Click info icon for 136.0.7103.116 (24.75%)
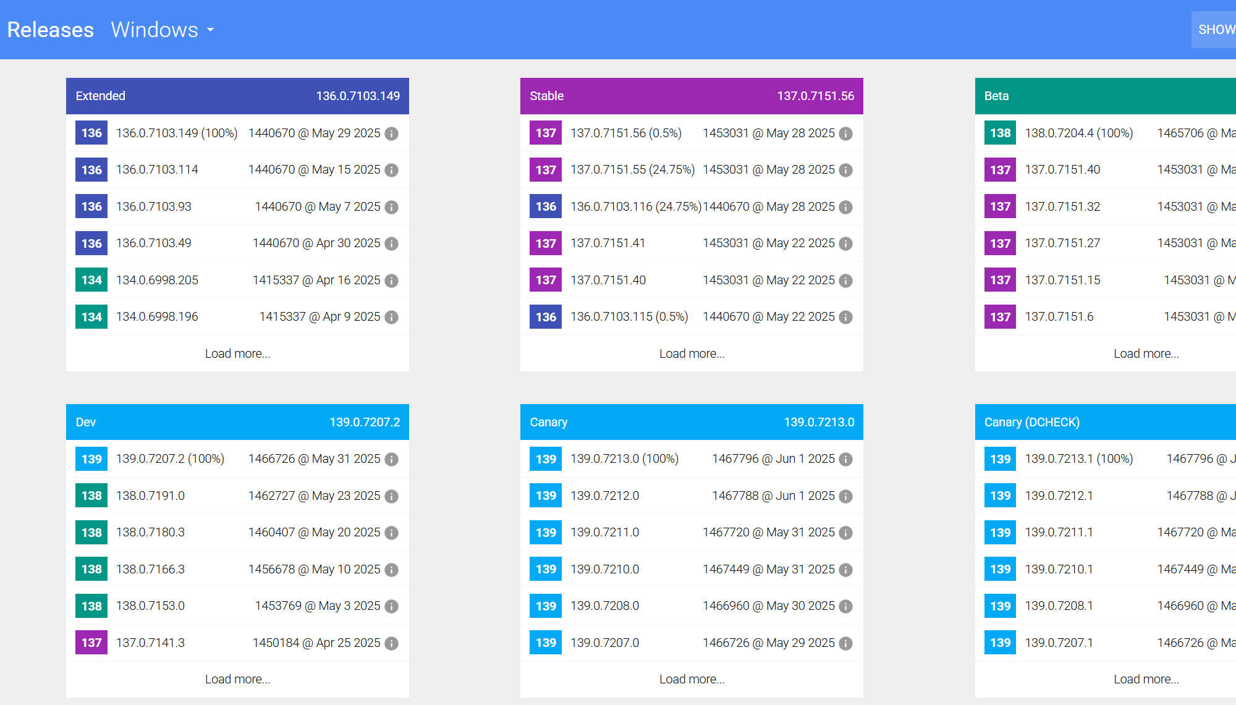This screenshot has height=705, width=1236. [x=846, y=207]
